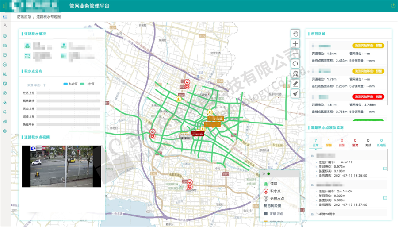Open the user profile sidebar icon
This screenshot has height=227, width=398.
pos(5,26)
